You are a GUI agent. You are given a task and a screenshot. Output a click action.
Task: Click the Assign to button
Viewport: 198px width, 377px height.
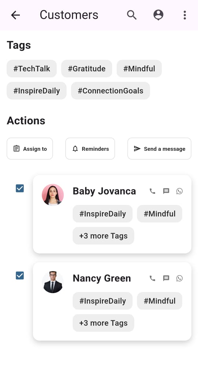[x=30, y=149]
